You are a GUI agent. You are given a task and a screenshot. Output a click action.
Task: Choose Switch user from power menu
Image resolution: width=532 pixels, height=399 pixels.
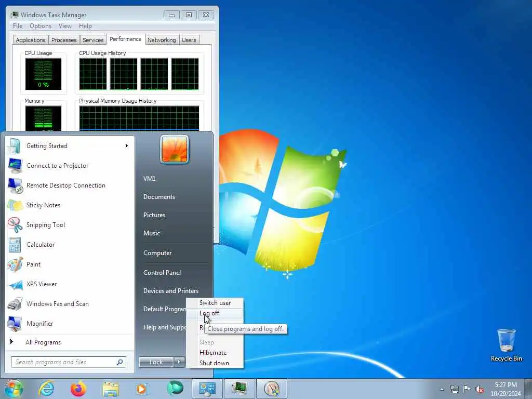tap(215, 303)
